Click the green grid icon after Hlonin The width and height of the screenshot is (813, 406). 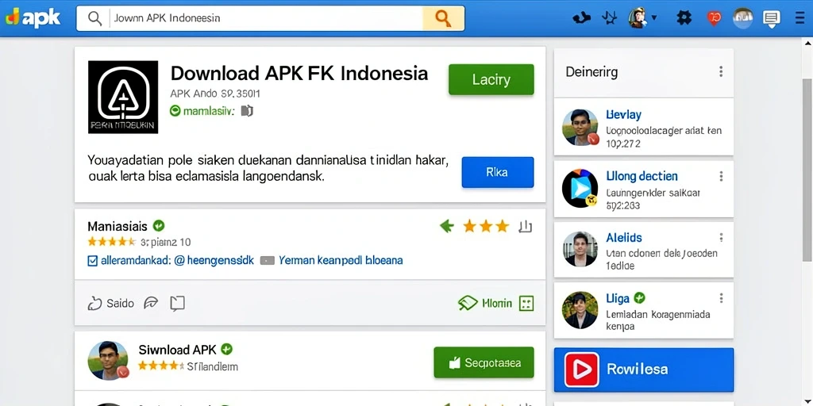526,304
